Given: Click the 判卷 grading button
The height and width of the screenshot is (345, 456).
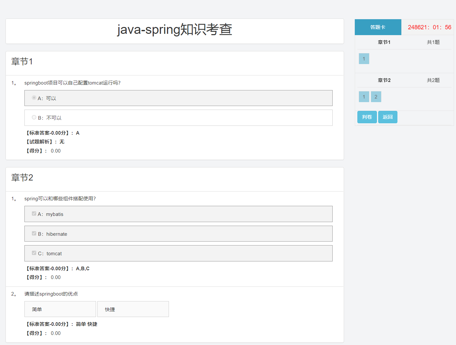Looking at the screenshot, I should tap(367, 117).
